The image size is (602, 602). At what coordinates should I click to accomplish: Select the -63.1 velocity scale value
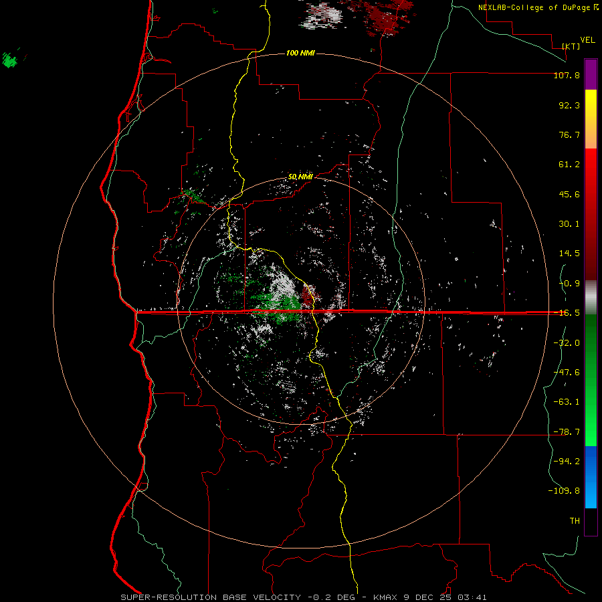567,402
